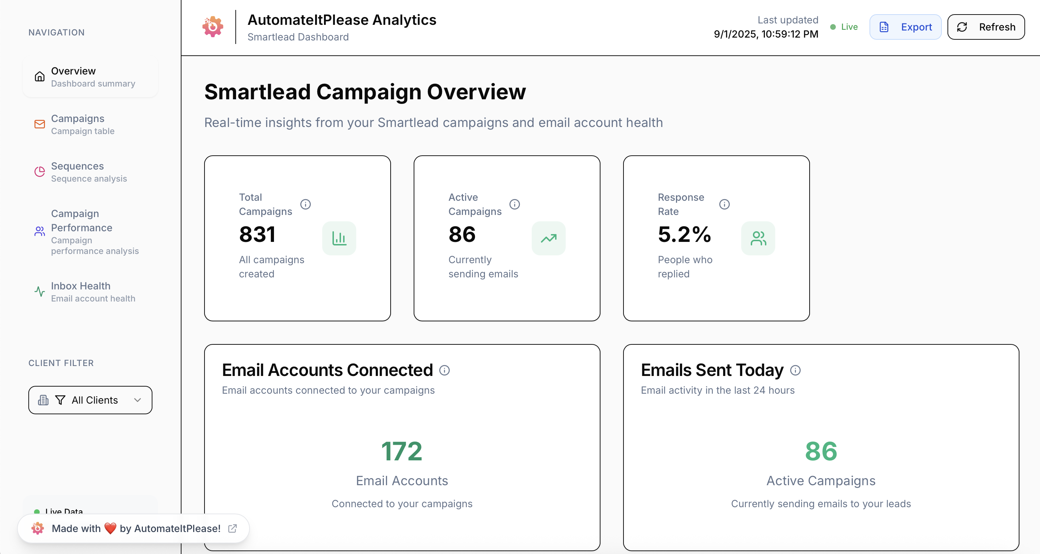Click the green Live status dot in header
This screenshot has height=554, width=1040.
pos(833,27)
